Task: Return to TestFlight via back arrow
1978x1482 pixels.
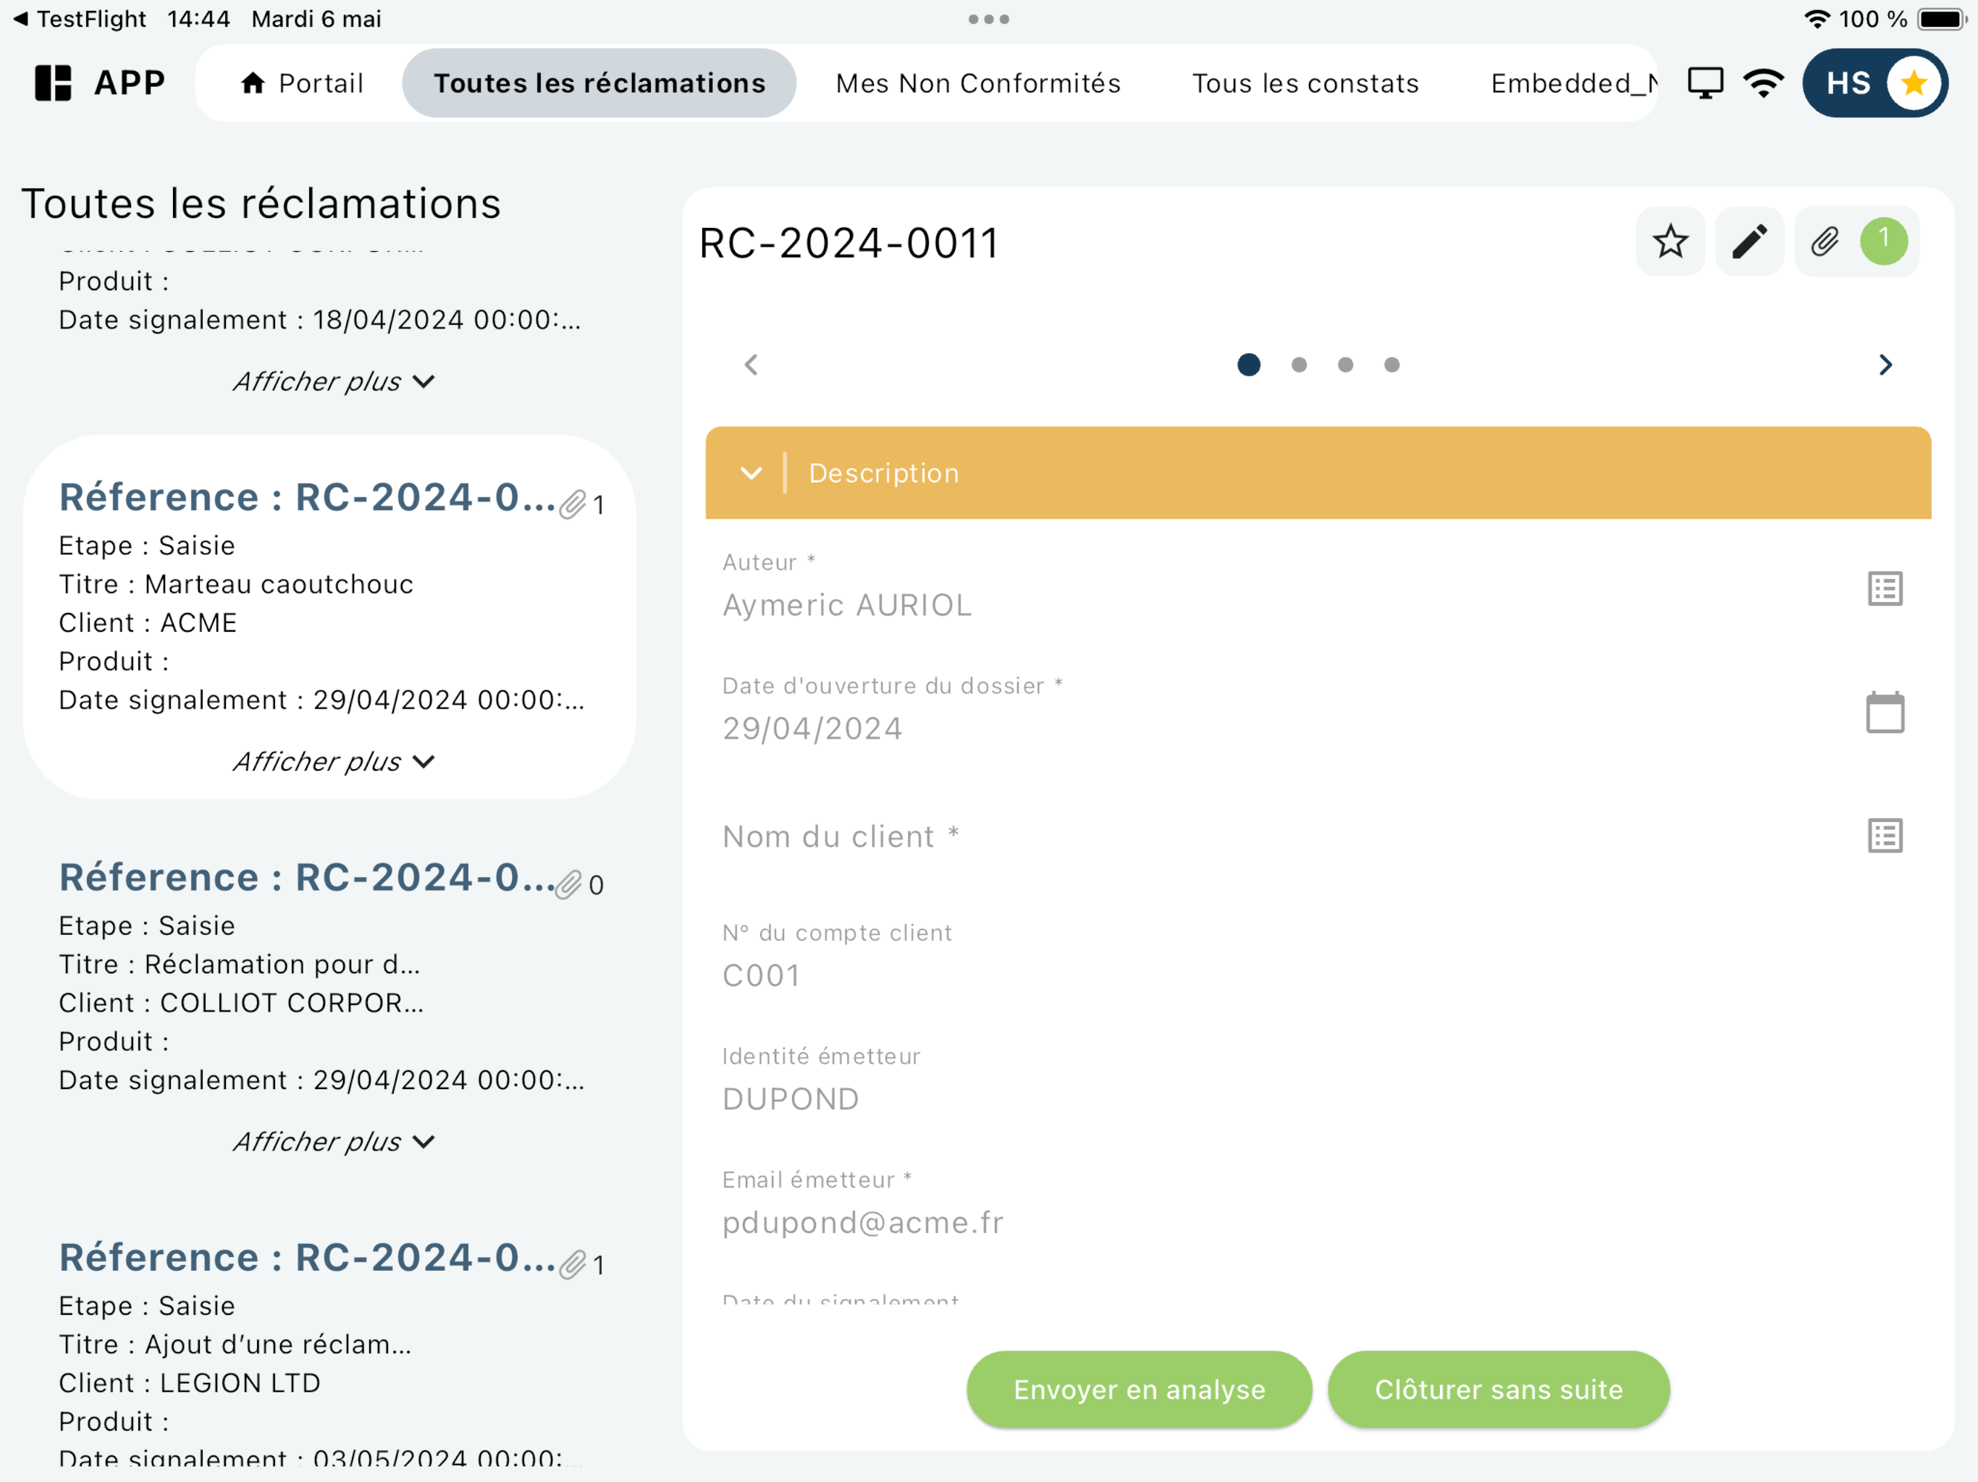Action: 79,19
